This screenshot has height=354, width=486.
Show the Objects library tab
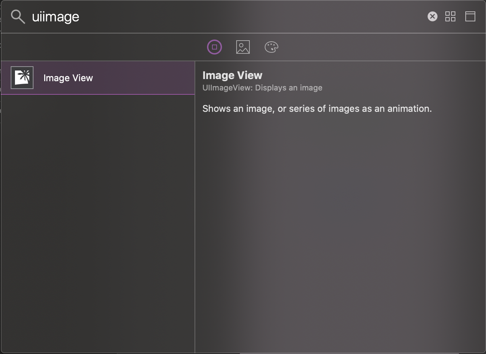coord(214,47)
